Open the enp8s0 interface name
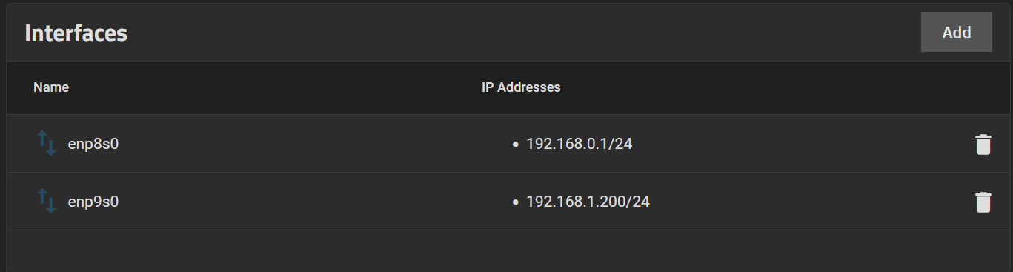1013x272 pixels. click(93, 144)
